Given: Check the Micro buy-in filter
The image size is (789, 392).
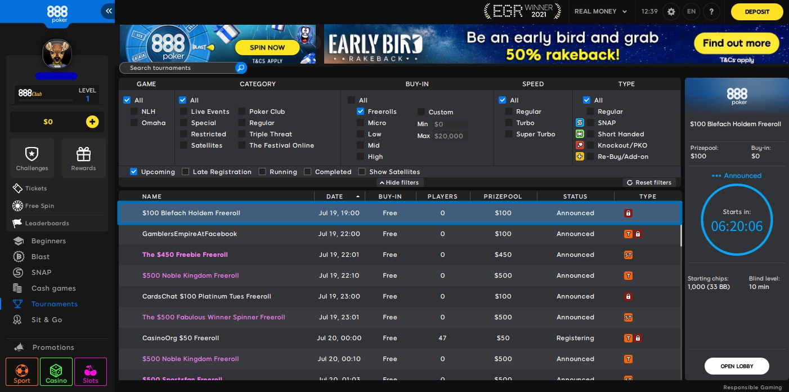Looking at the screenshot, I should coord(360,123).
